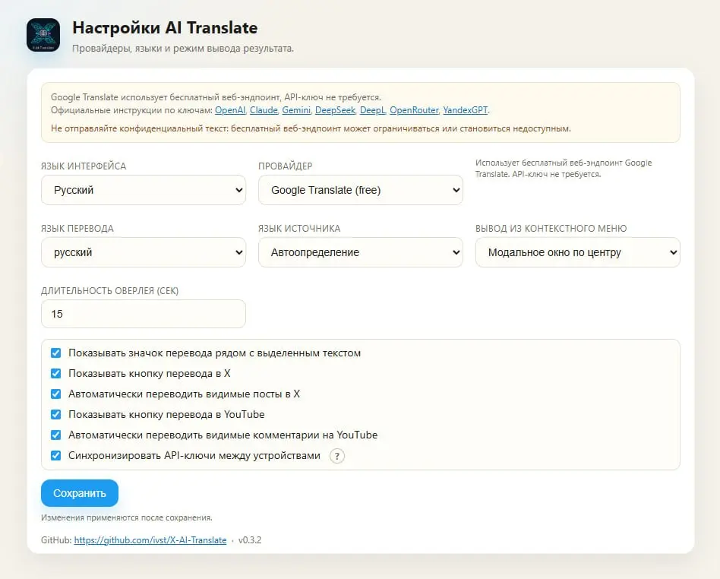Expand source language dropdown set to Автоопределение

(361, 252)
